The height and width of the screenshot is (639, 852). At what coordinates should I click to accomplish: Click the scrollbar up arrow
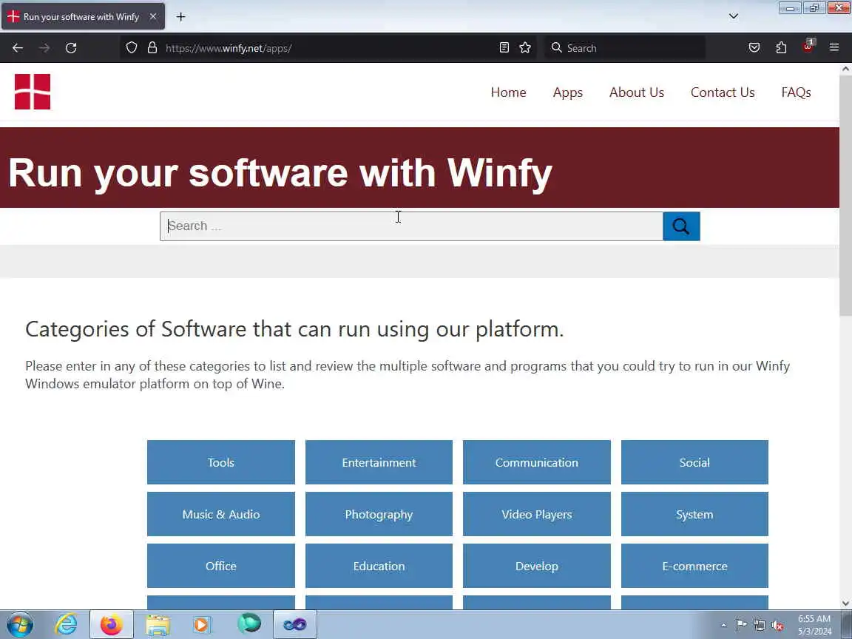(x=845, y=69)
